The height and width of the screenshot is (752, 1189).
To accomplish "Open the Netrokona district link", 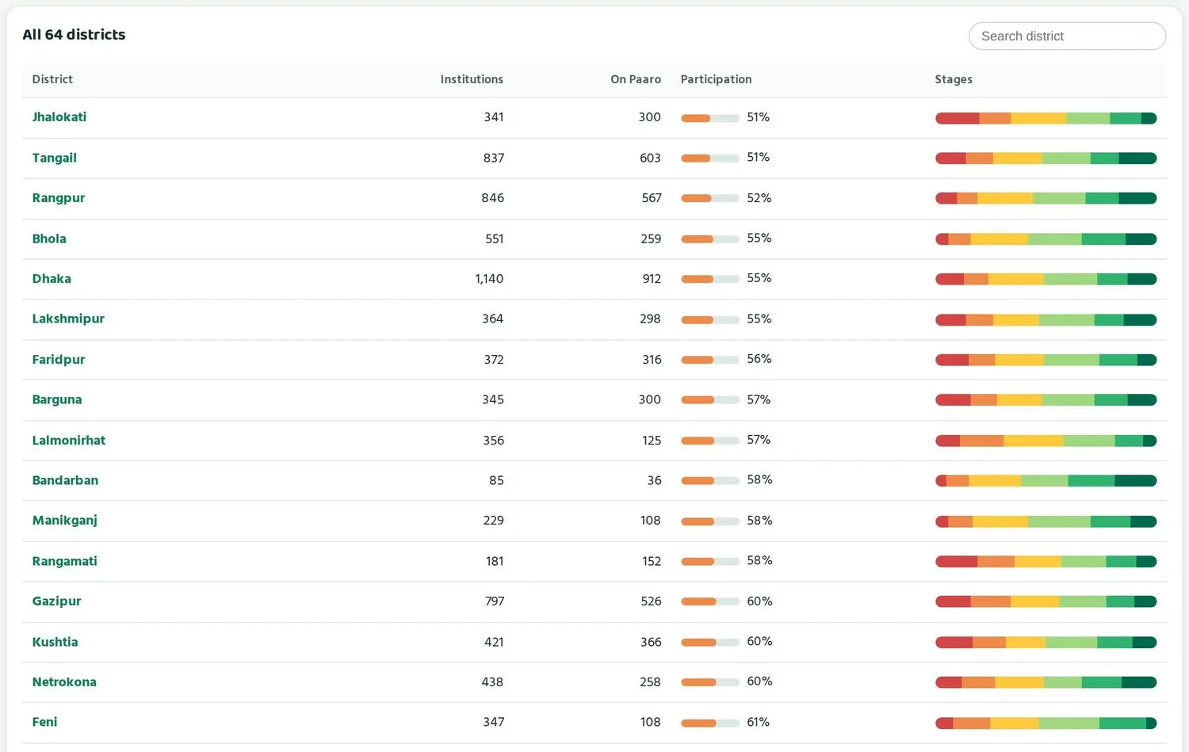I will (x=64, y=682).
